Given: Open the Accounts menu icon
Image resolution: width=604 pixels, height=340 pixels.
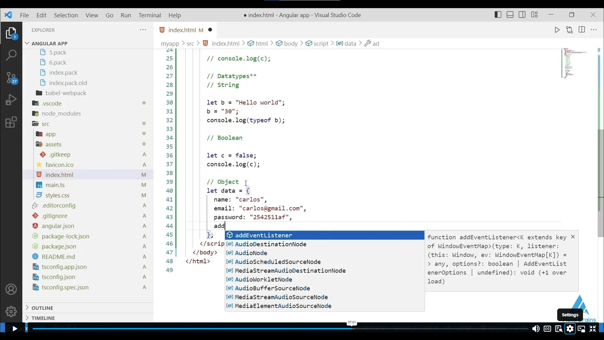Looking at the screenshot, I should (x=11, y=289).
